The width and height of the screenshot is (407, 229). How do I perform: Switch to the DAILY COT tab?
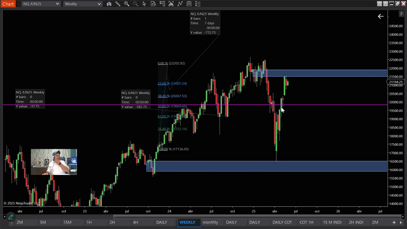(282, 222)
